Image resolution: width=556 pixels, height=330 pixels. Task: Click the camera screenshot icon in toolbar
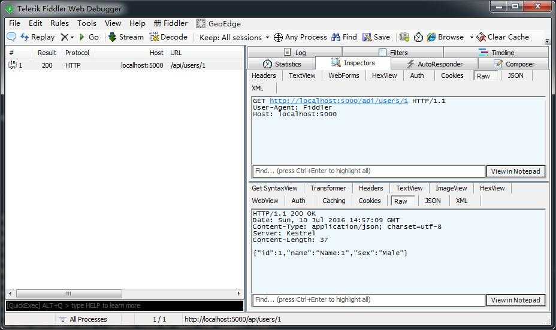(x=404, y=37)
